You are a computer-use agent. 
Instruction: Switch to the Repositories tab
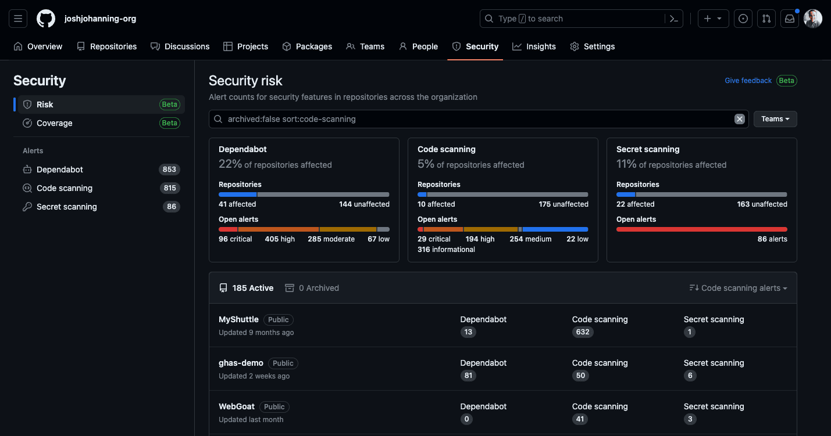[x=106, y=46]
